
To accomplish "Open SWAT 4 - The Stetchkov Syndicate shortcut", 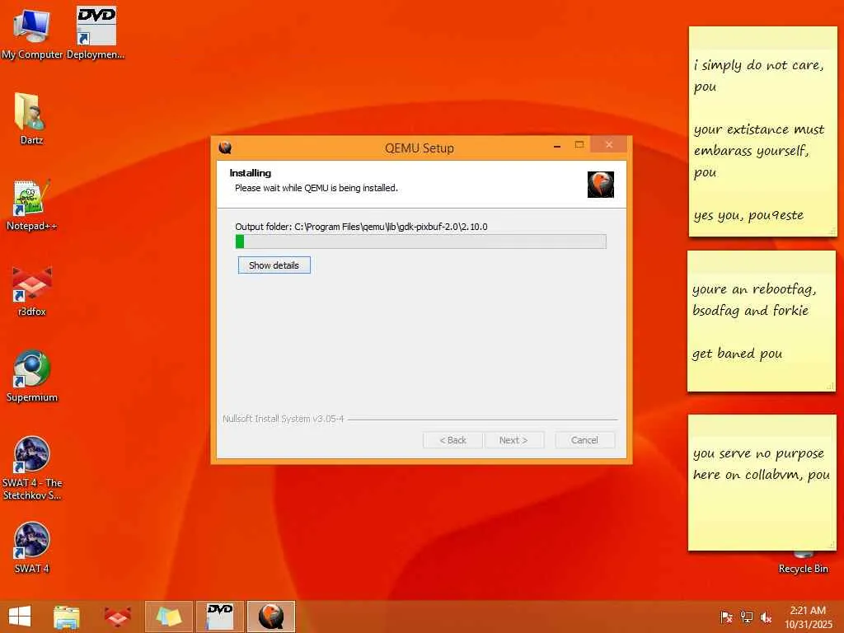I will point(32,467).
